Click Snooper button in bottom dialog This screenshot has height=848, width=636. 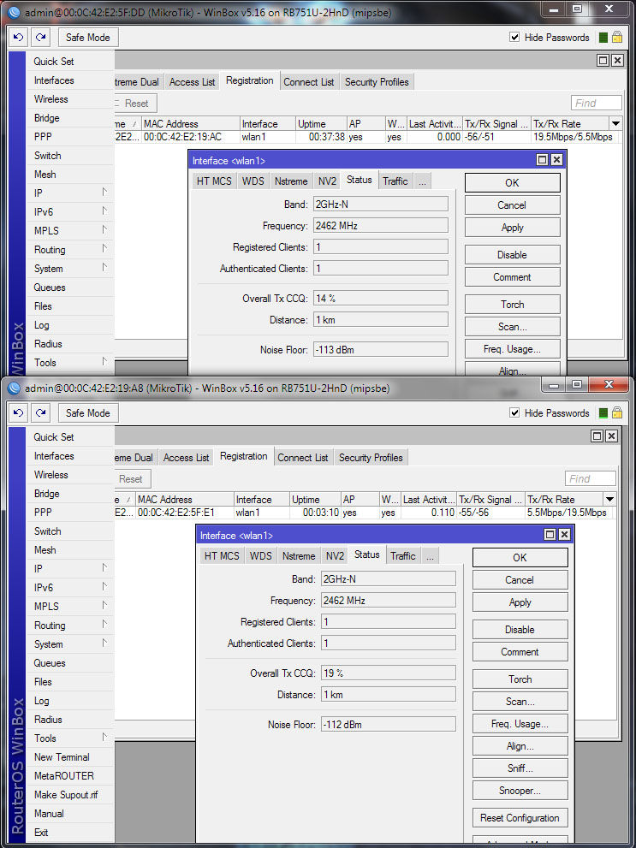(x=520, y=792)
